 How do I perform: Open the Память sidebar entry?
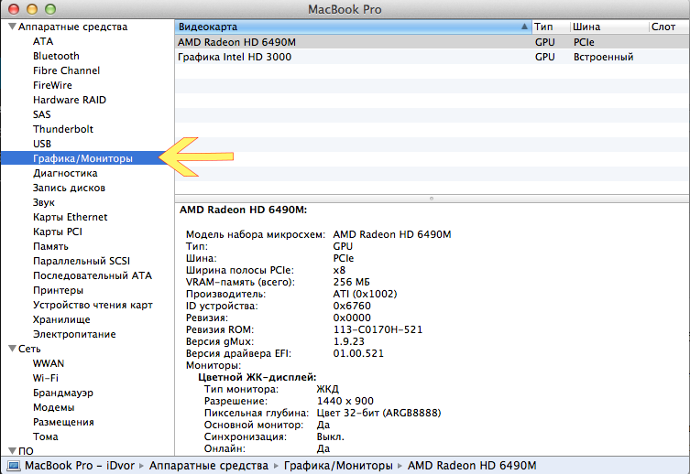(x=50, y=246)
